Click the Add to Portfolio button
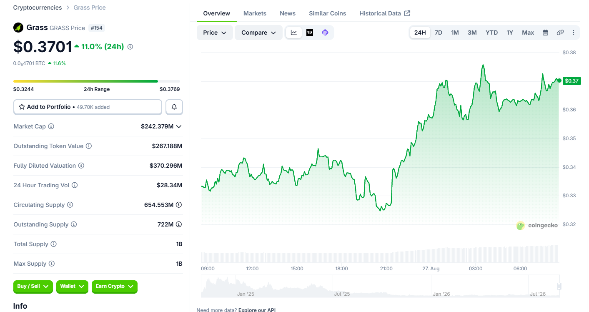The width and height of the screenshot is (589, 312). (x=88, y=107)
